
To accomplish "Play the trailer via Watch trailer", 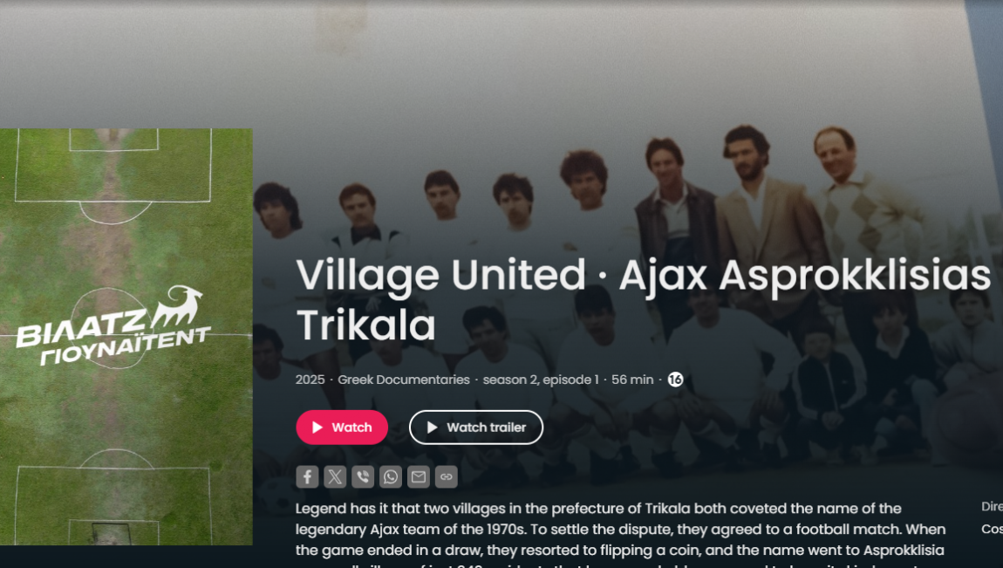I will click(476, 428).
